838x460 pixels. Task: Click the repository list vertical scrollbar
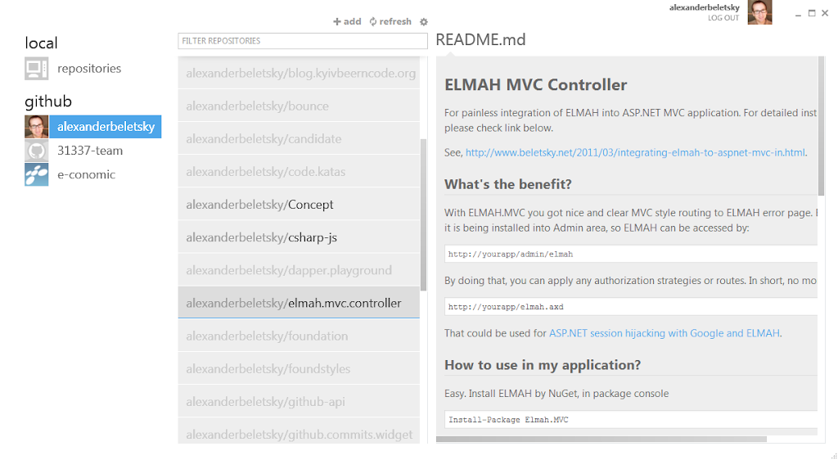[423, 214]
